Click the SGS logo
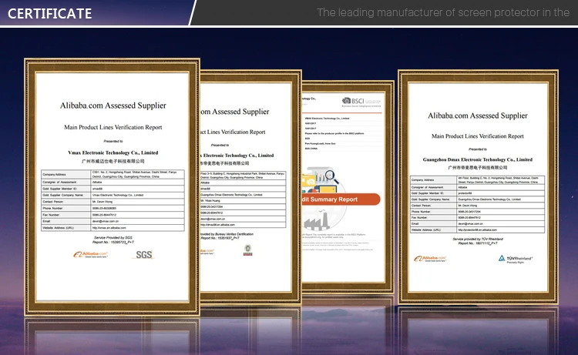The image size is (578, 355). tap(144, 254)
